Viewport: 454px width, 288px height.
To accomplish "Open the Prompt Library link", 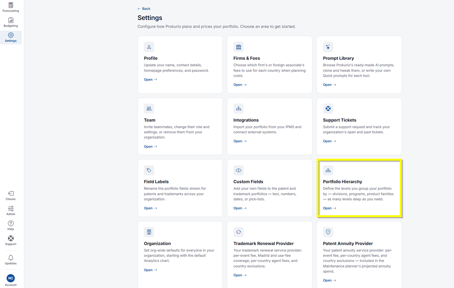I will point(330,85).
